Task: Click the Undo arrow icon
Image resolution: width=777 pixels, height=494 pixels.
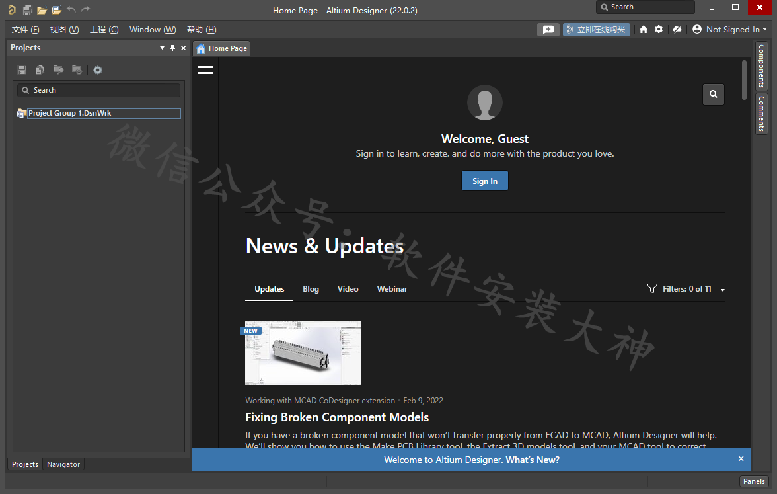Action: click(x=71, y=9)
